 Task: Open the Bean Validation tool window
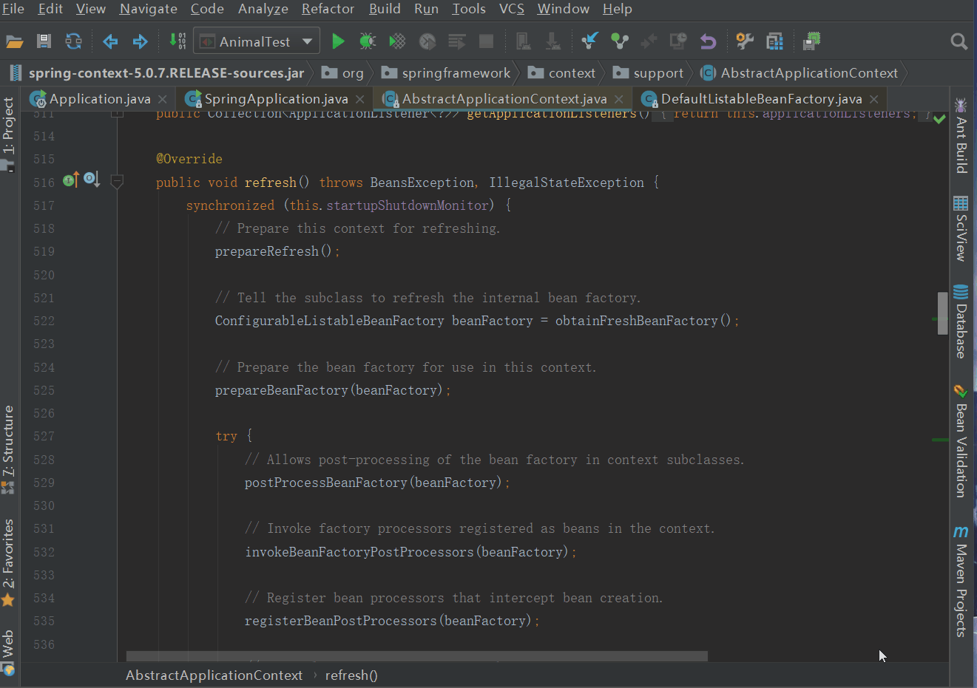961,441
